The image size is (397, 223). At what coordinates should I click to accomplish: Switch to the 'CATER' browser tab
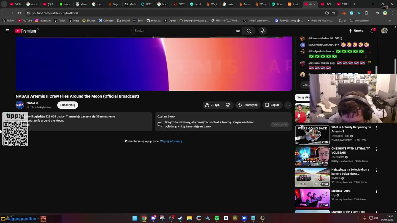[x=342, y=4]
